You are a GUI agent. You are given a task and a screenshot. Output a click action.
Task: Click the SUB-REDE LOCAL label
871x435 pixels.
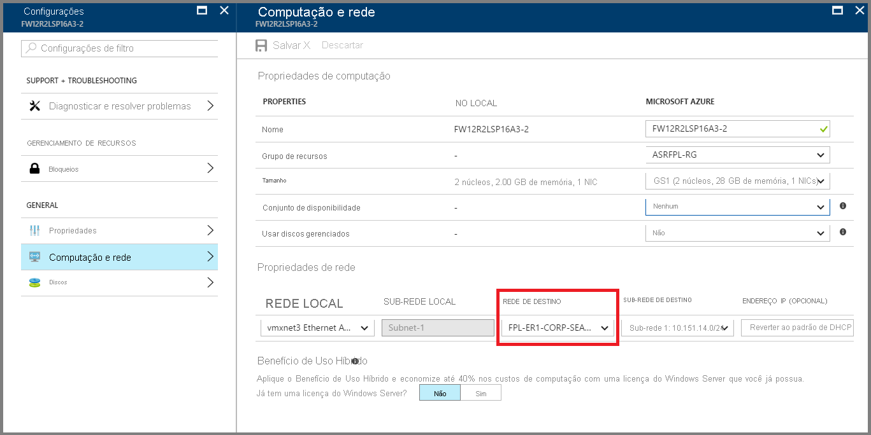tap(419, 301)
